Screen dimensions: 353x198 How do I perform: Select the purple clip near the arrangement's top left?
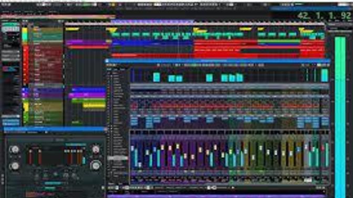pos(86,42)
